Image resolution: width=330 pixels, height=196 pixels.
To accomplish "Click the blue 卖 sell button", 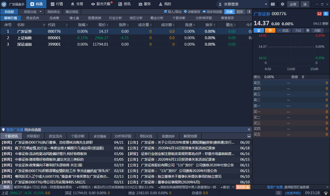I will point(259,30).
